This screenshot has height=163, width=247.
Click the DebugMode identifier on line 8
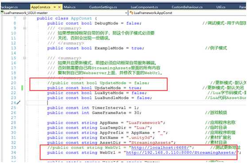click(x=106, y=23)
